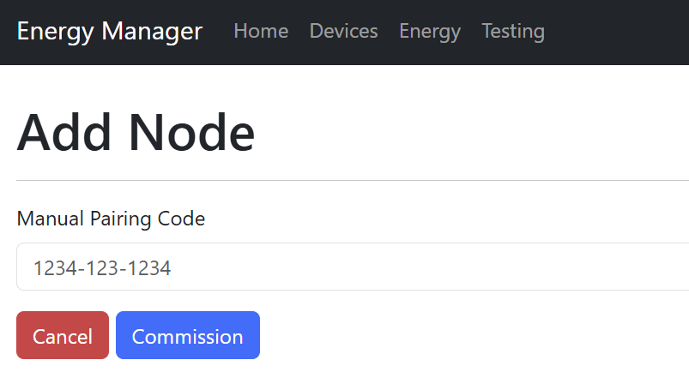Commission the node with the pairing code
This screenshot has height=384, width=689.
(x=187, y=336)
